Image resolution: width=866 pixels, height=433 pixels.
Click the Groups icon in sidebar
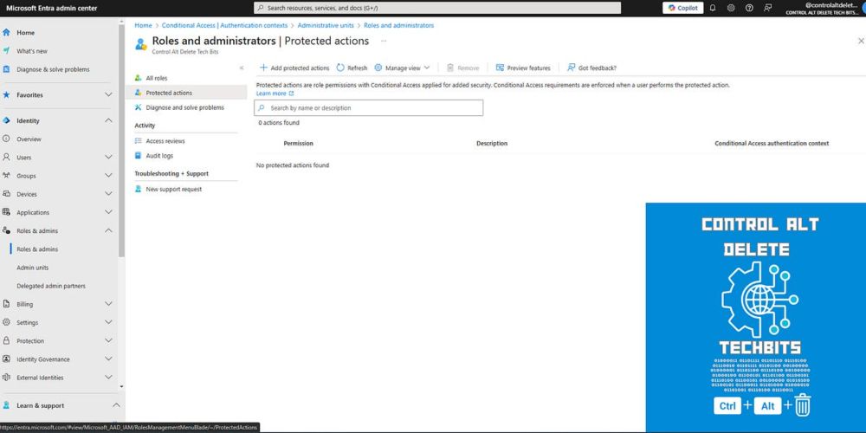click(x=7, y=176)
